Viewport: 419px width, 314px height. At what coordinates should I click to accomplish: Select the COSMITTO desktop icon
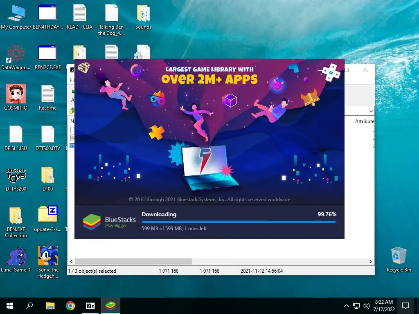pos(16,97)
